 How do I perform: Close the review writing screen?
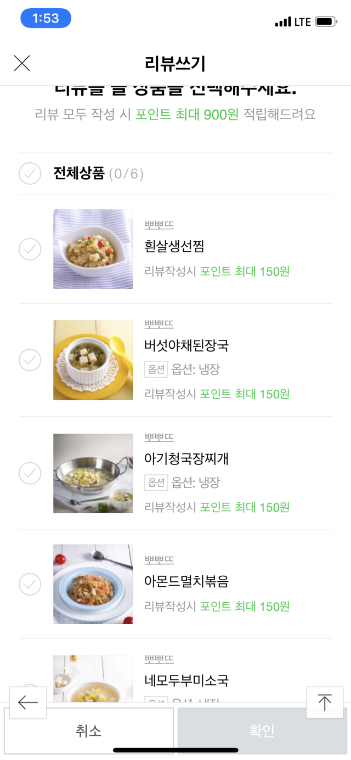point(22,64)
